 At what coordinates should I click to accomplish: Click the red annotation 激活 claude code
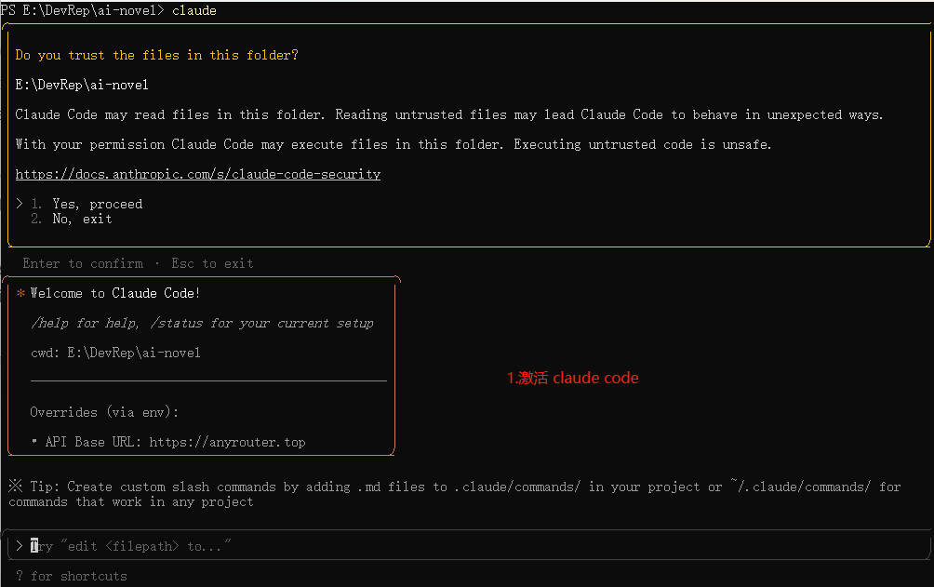point(572,378)
